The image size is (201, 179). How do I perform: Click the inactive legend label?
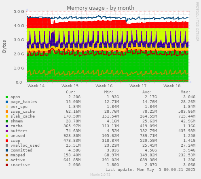point(20,165)
